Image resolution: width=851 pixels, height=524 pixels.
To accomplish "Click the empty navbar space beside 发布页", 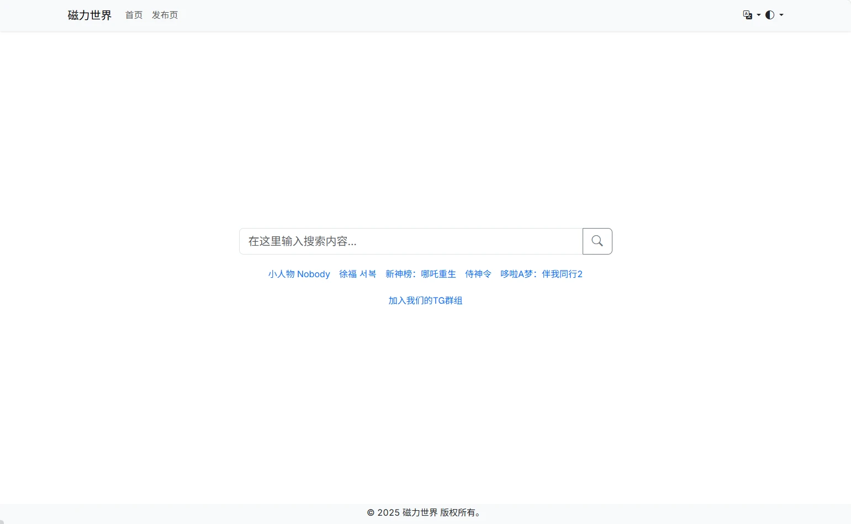I will [x=442, y=15].
